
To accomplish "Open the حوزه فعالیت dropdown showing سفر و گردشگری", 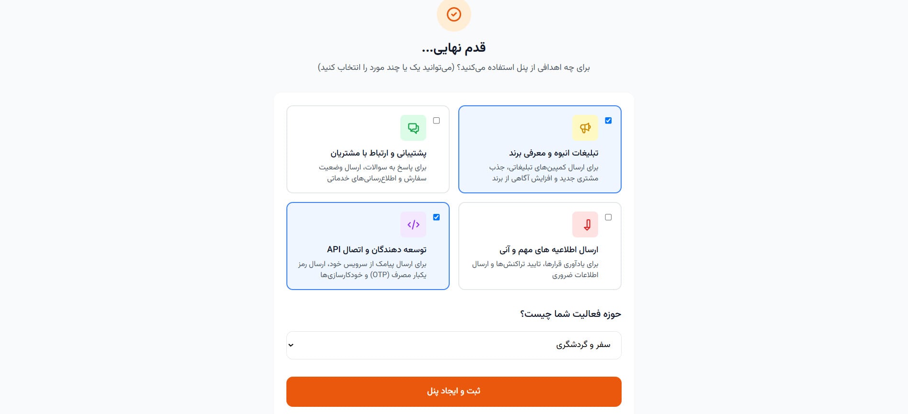I will pos(454,345).
